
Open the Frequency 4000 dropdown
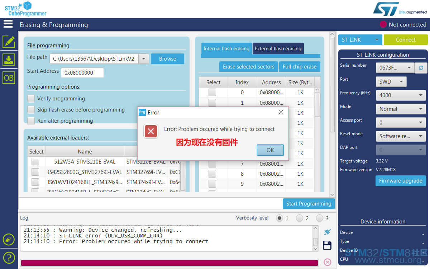click(401, 95)
